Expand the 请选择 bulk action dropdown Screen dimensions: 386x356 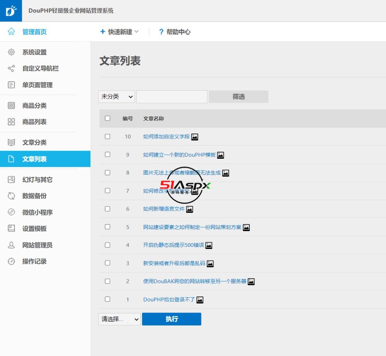(119, 319)
